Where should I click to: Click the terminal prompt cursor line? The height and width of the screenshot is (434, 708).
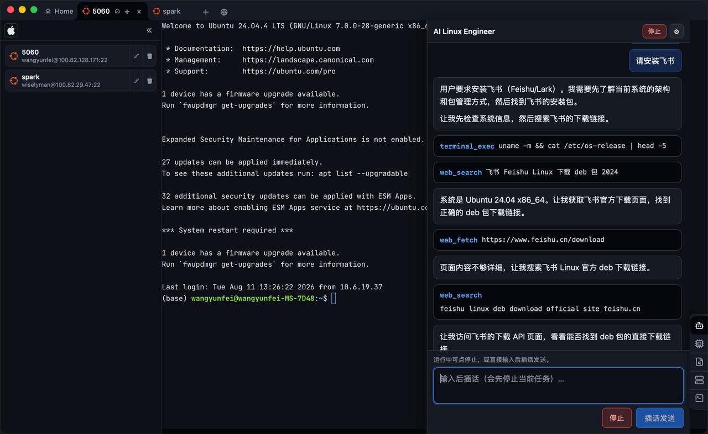tap(249, 298)
